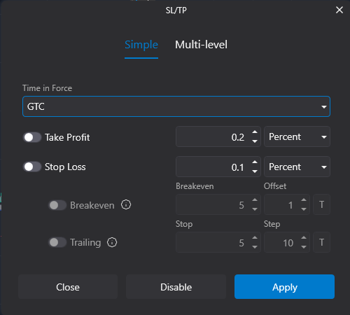The height and width of the screenshot is (315, 350).
Task: Increase Take Profit value with up arrow
Action: coord(255,132)
